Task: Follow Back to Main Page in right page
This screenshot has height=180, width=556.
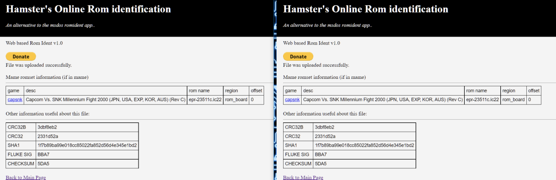Action: click(x=303, y=177)
